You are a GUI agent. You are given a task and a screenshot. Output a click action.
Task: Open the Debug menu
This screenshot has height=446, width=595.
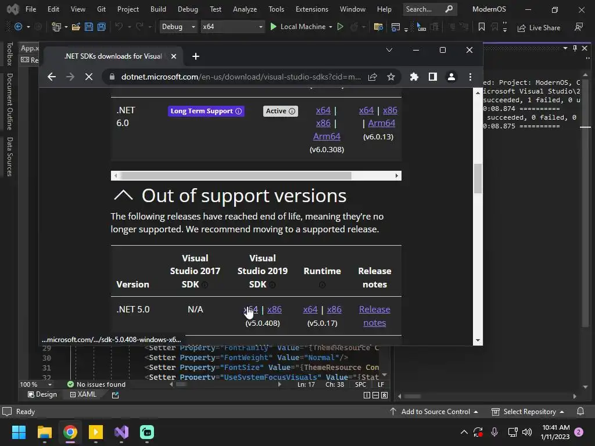(x=188, y=9)
